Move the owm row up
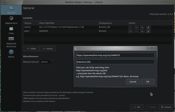The image size is (175, 112). click(x=130, y=31)
